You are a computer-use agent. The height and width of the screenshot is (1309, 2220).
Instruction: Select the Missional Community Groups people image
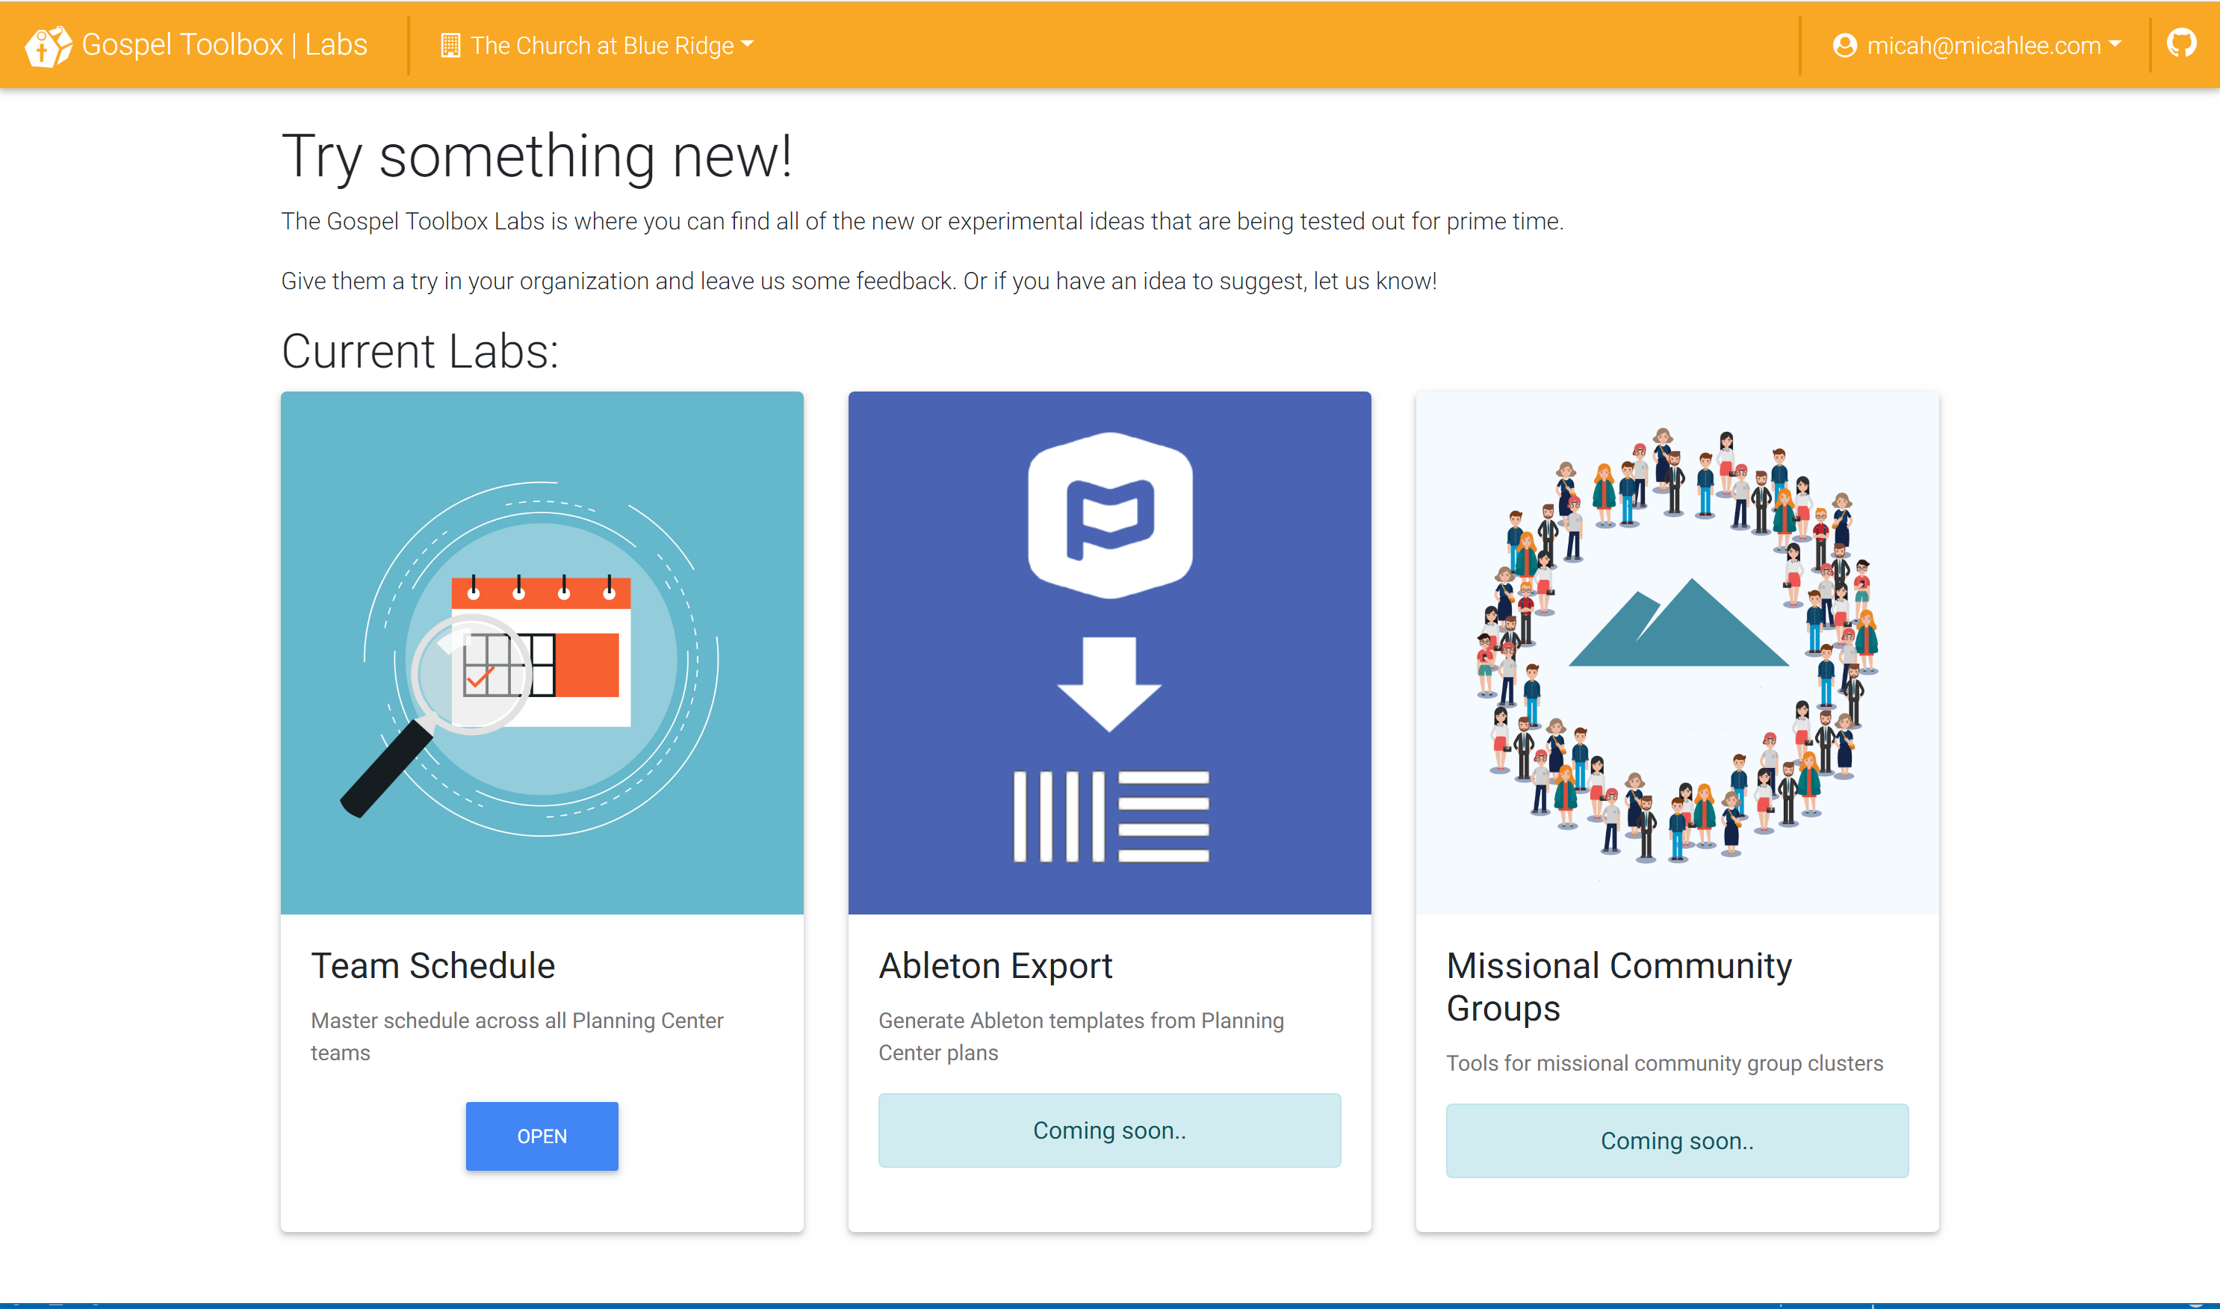point(1677,653)
